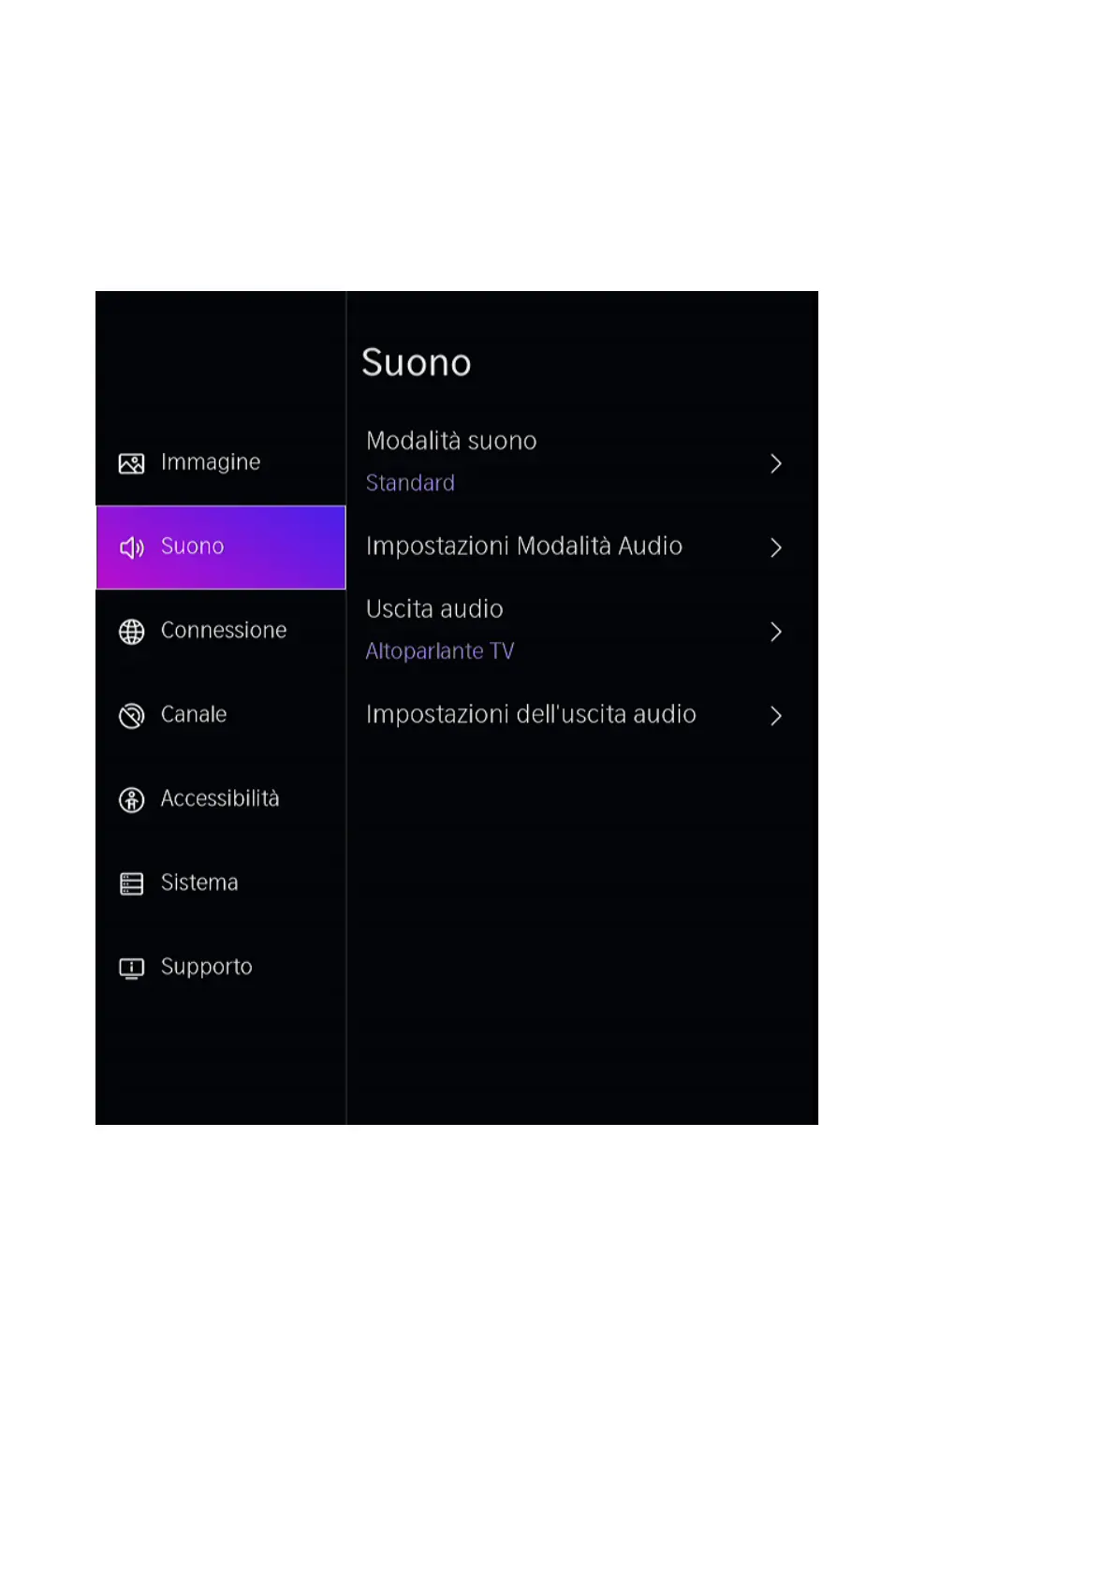Select the Connessione menu label
The height and width of the screenshot is (1576, 1115).
[x=224, y=630]
